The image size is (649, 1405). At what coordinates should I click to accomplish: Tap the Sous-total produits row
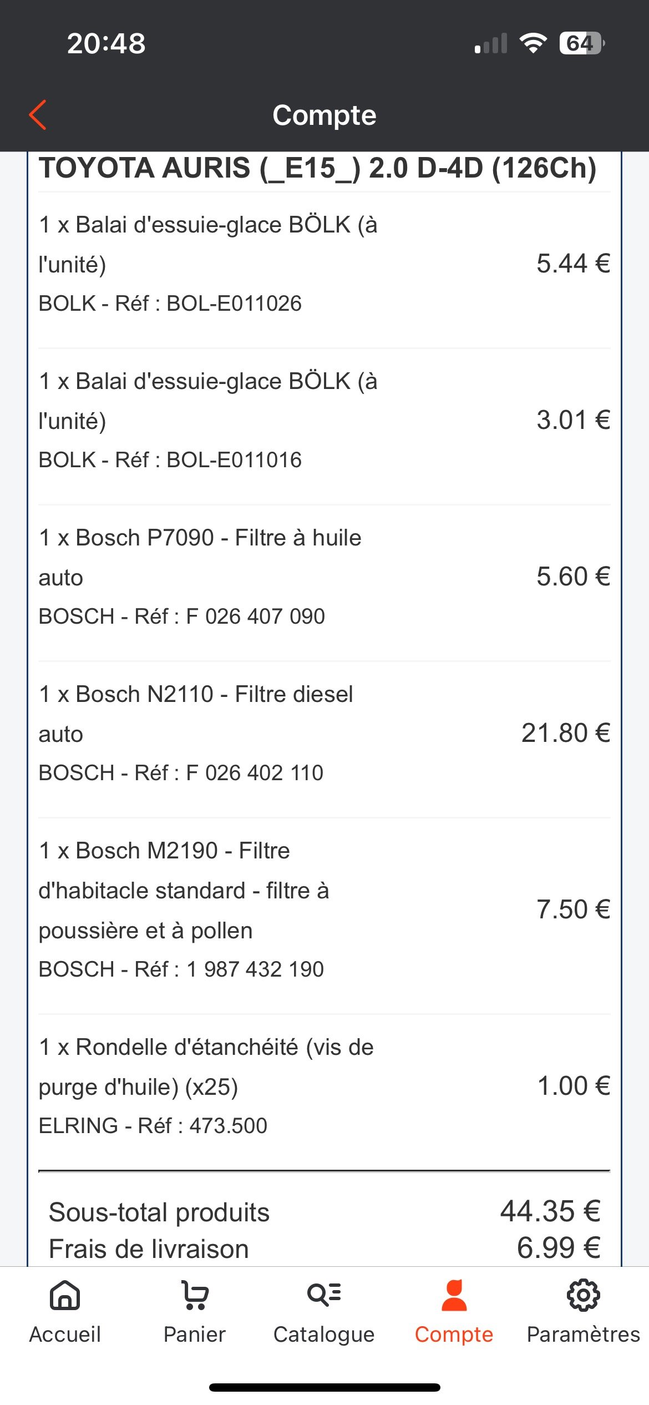coord(324,1212)
